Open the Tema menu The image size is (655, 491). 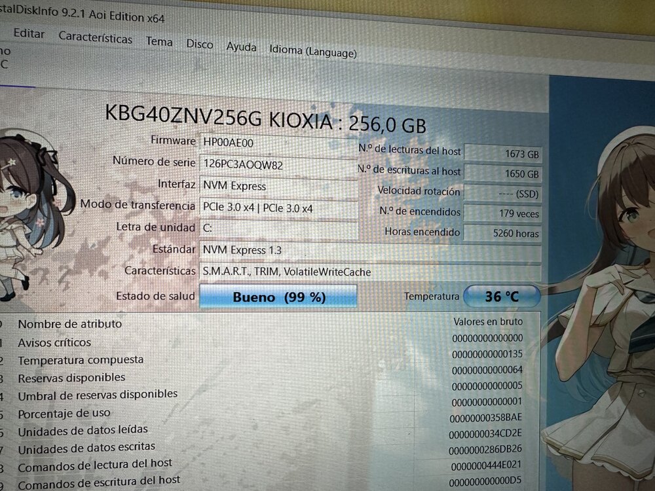coord(159,41)
